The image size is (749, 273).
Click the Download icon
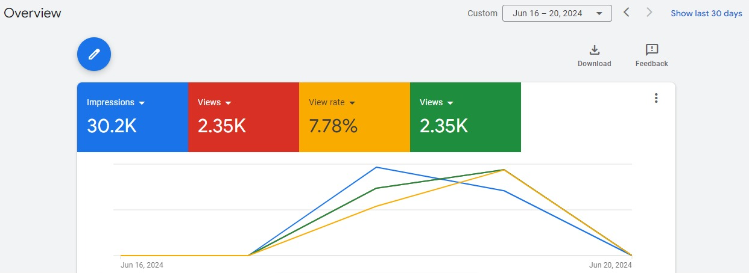[594, 50]
